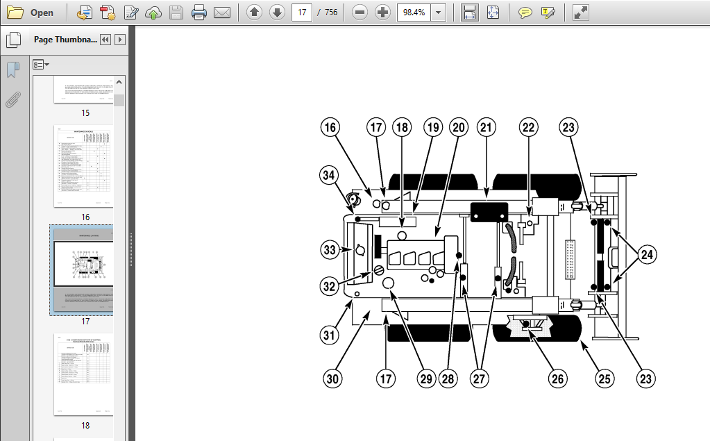Click the thumbnails scrollbar up arrow
The image size is (710, 441).
click(x=119, y=82)
